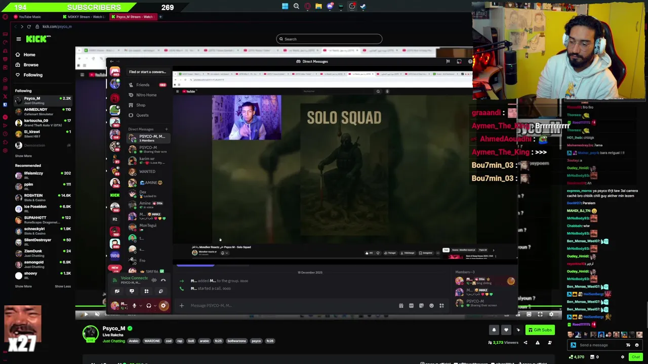Screen dimensions: 648x364
Task: Select the Psyco_M Stream browser tab
Action: [x=133, y=17]
